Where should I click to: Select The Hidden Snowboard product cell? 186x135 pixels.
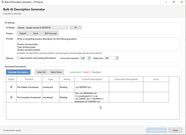[x=29, y=87]
